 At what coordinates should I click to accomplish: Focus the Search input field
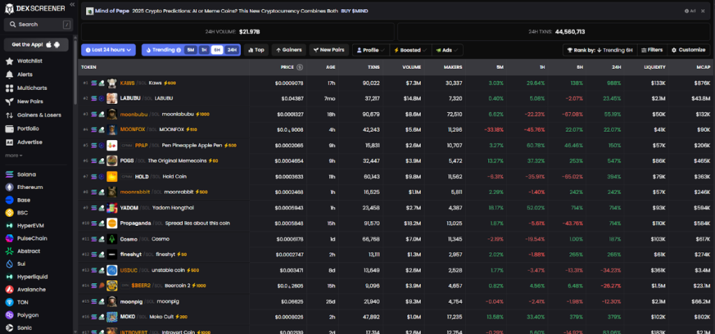(38, 24)
